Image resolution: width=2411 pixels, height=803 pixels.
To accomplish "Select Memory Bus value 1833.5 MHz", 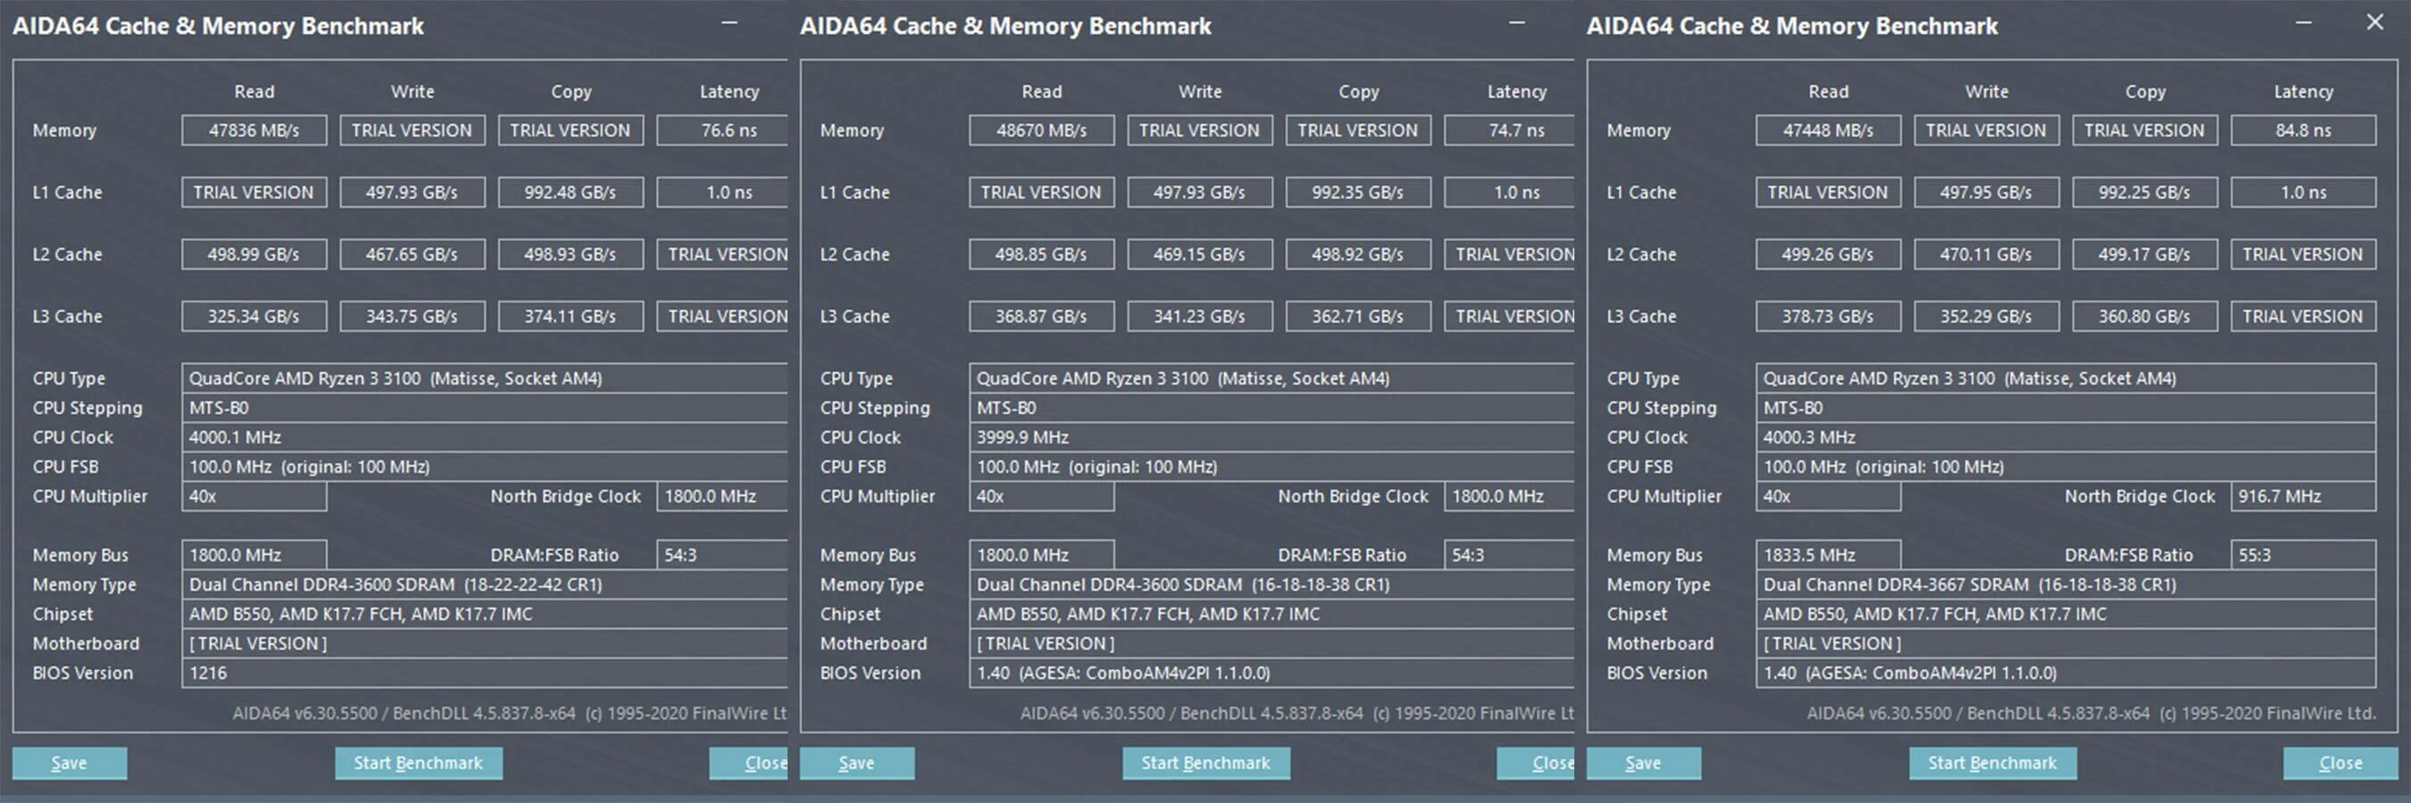I will pyautogui.click(x=1828, y=554).
